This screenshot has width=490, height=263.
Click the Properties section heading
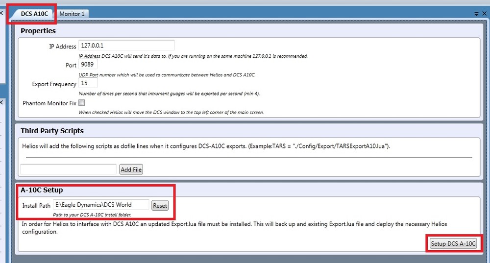pos(38,31)
